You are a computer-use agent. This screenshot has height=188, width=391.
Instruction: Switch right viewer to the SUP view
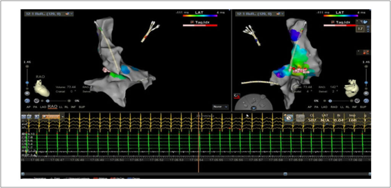(363, 107)
